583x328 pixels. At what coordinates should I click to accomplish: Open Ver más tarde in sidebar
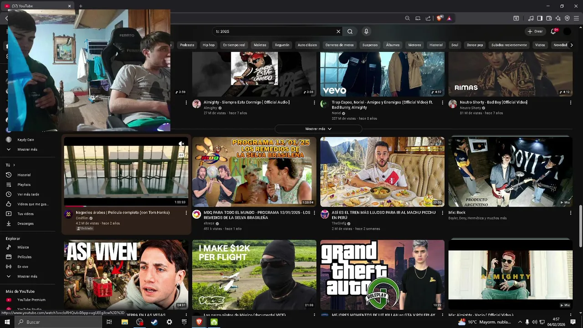tap(28, 195)
